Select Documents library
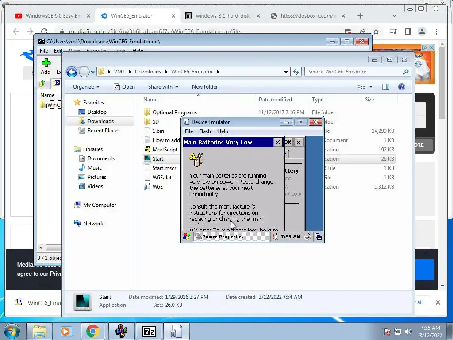This screenshot has height=340, width=453. coord(101,158)
